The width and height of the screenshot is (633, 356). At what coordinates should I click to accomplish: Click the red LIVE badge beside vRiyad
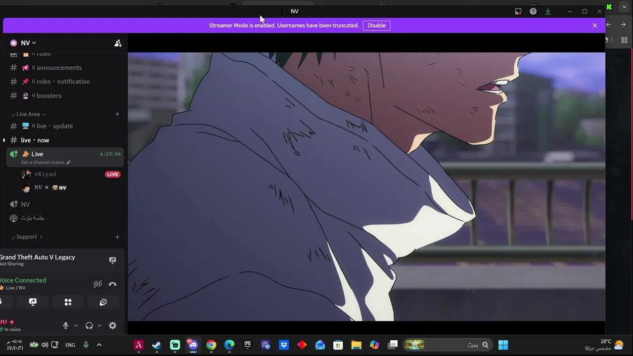coord(113,174)
